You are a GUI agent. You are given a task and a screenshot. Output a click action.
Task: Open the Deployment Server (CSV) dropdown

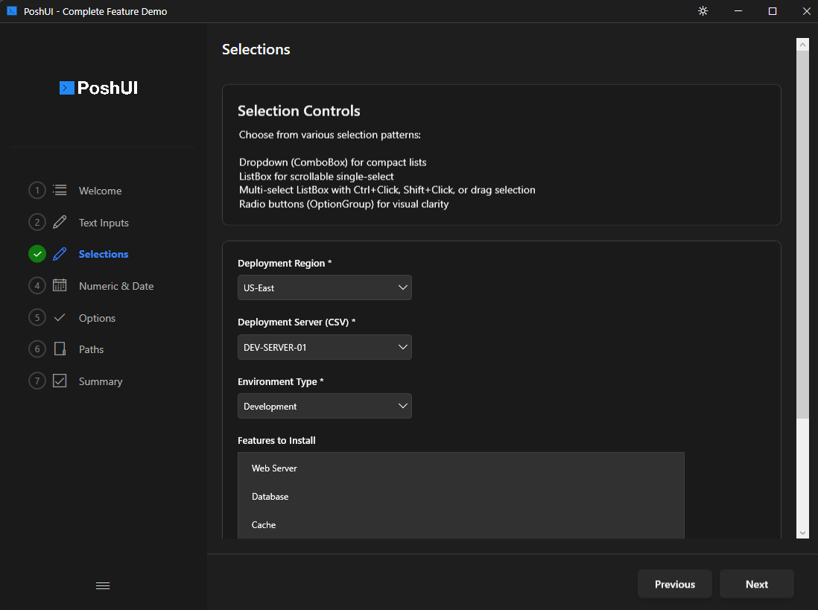coord(325,347)
